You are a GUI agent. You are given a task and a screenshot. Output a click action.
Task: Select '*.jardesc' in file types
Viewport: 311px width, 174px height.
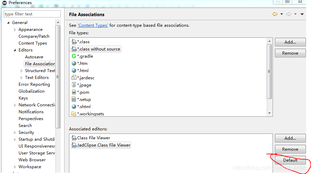point(86,78)
